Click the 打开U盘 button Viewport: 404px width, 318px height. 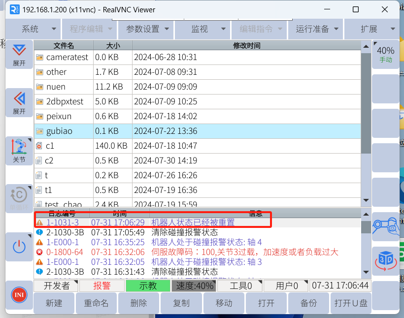point(350,303)
